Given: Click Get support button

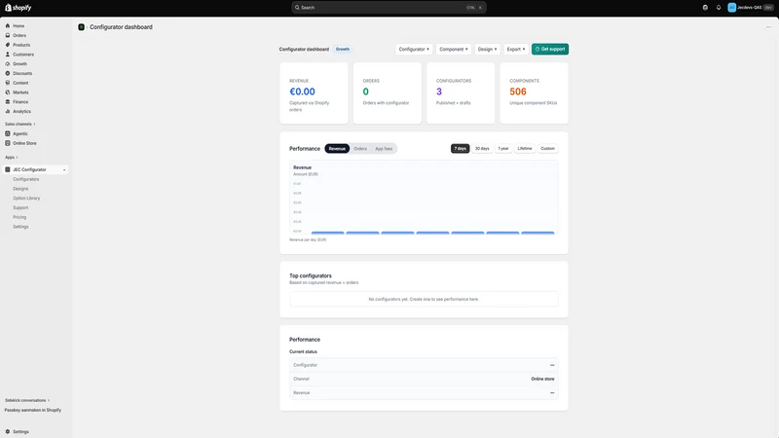Looking at the screenshot, I should coord(550,50).
